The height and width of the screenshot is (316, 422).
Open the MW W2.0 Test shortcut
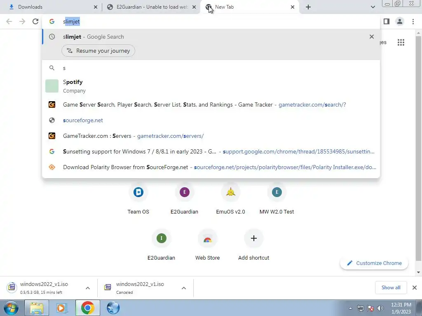277,192
